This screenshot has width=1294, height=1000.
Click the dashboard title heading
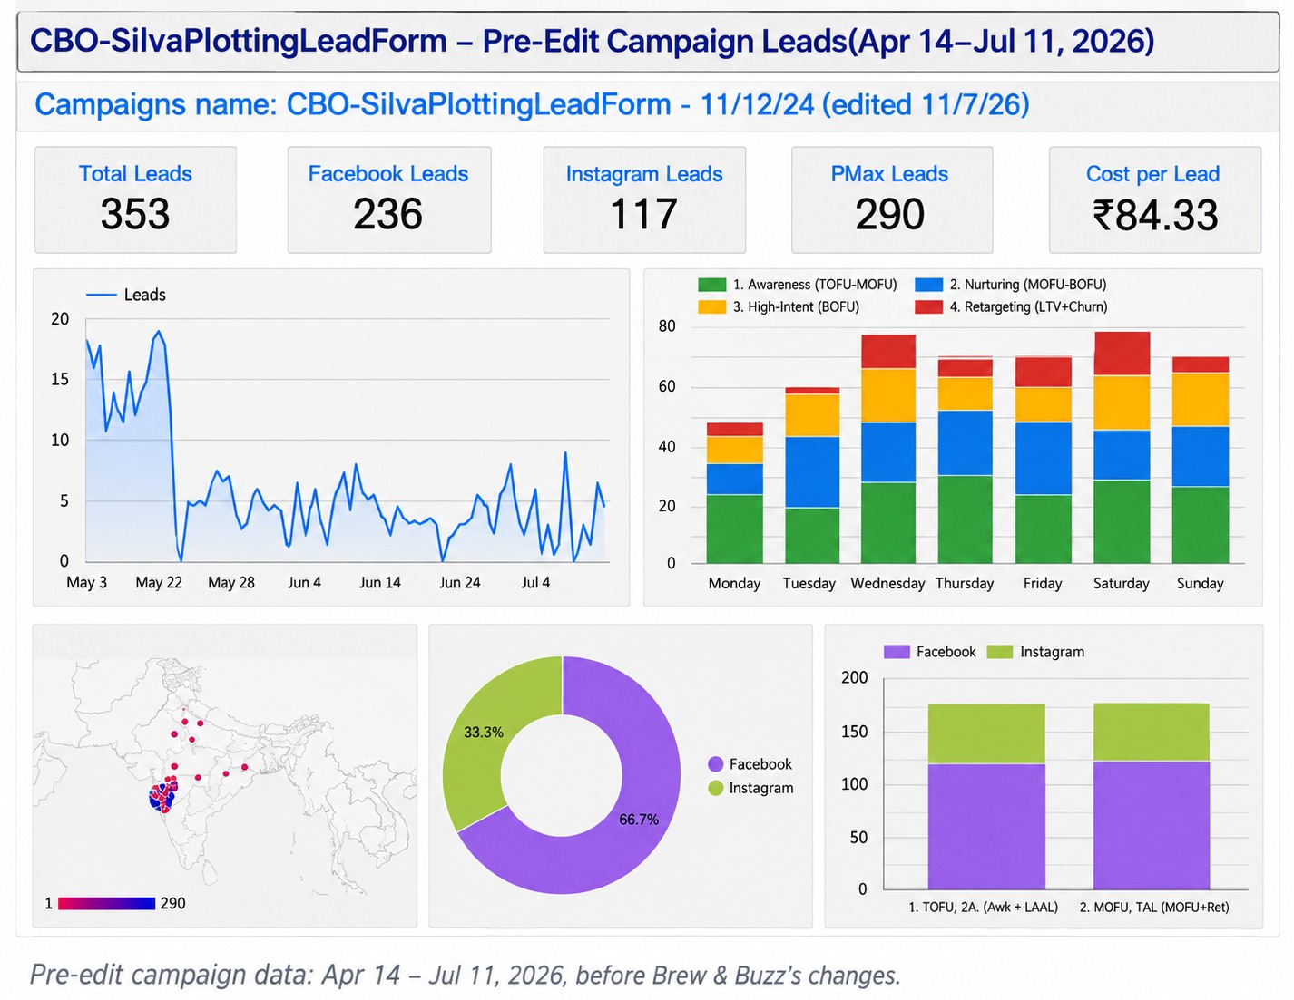tap(593, 41)
